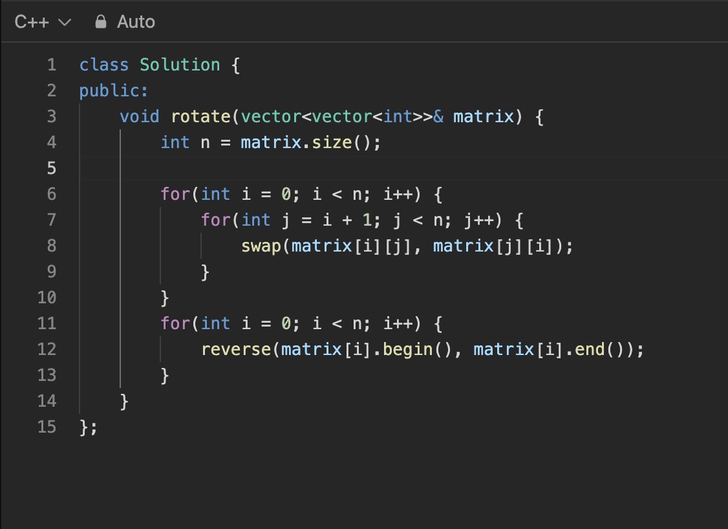Image resolution: width=728 pixels, height=529 pixels.
Task: Click the 'rotate' function name
Action: (200, 116)
